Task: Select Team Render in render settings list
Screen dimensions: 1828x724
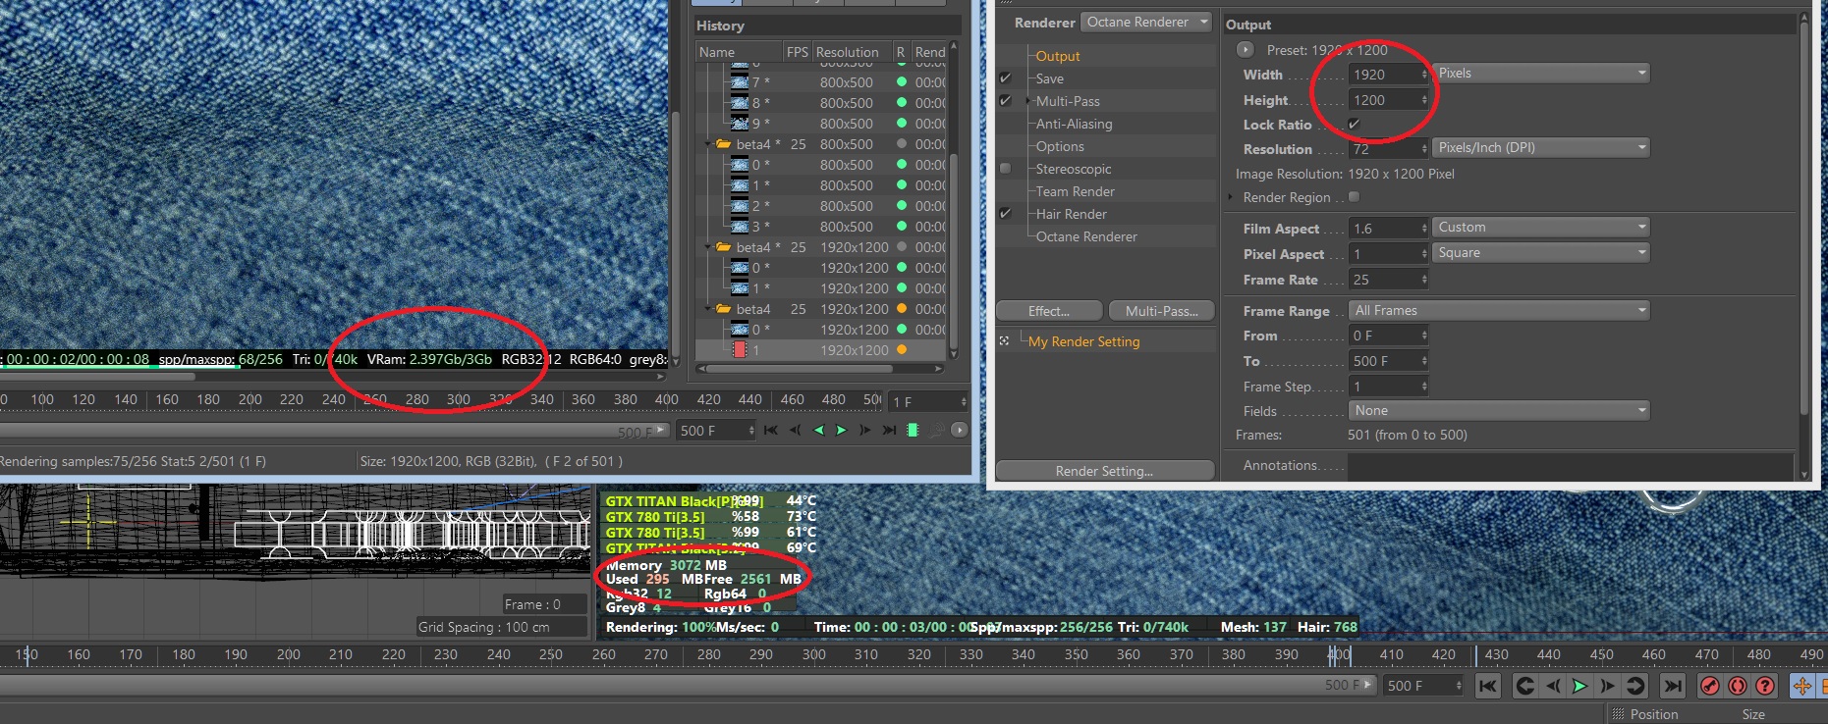Action: (x=1075, y=192)
